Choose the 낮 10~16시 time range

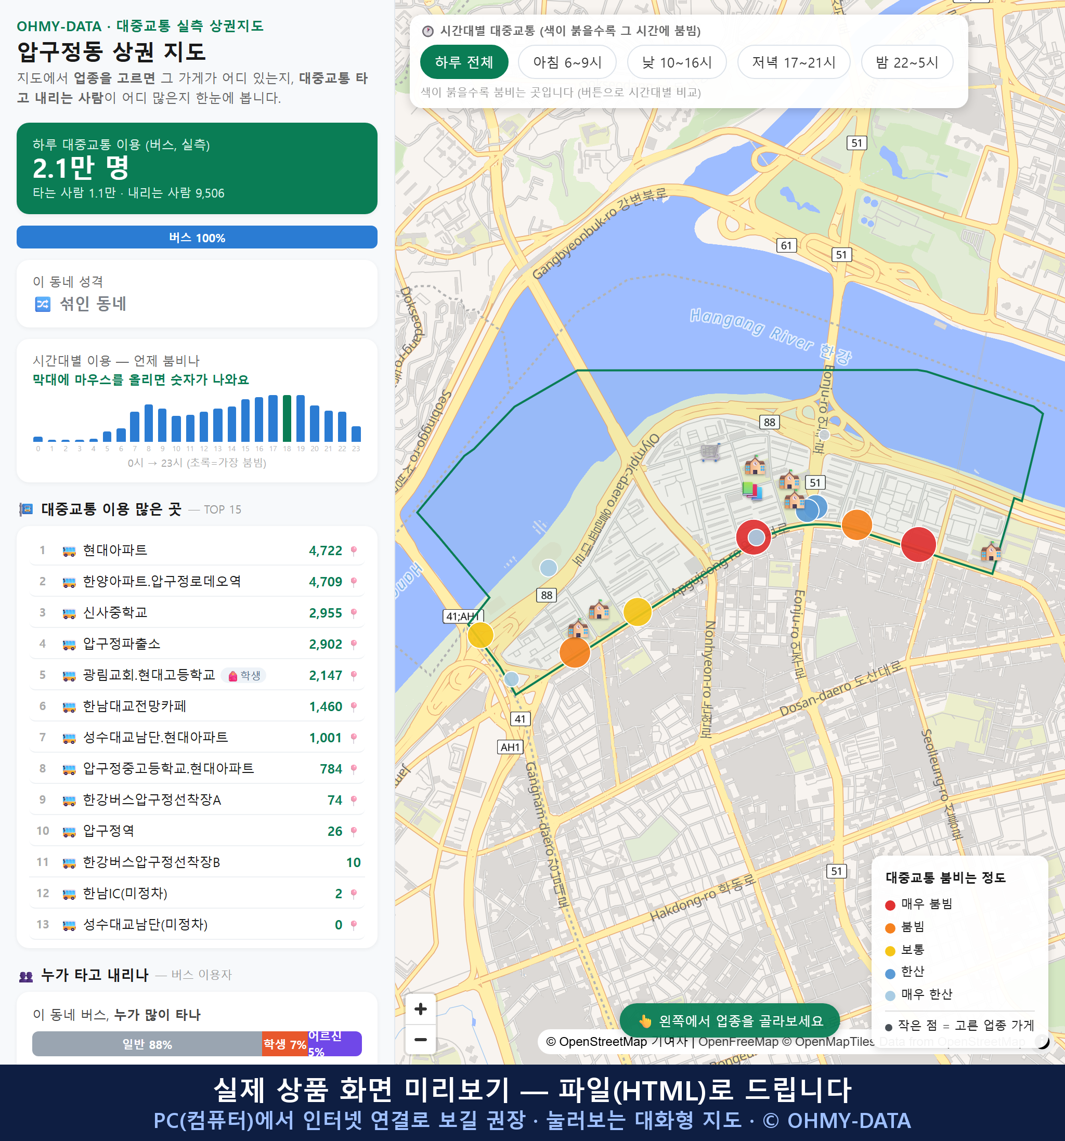[x=677, y=62]
